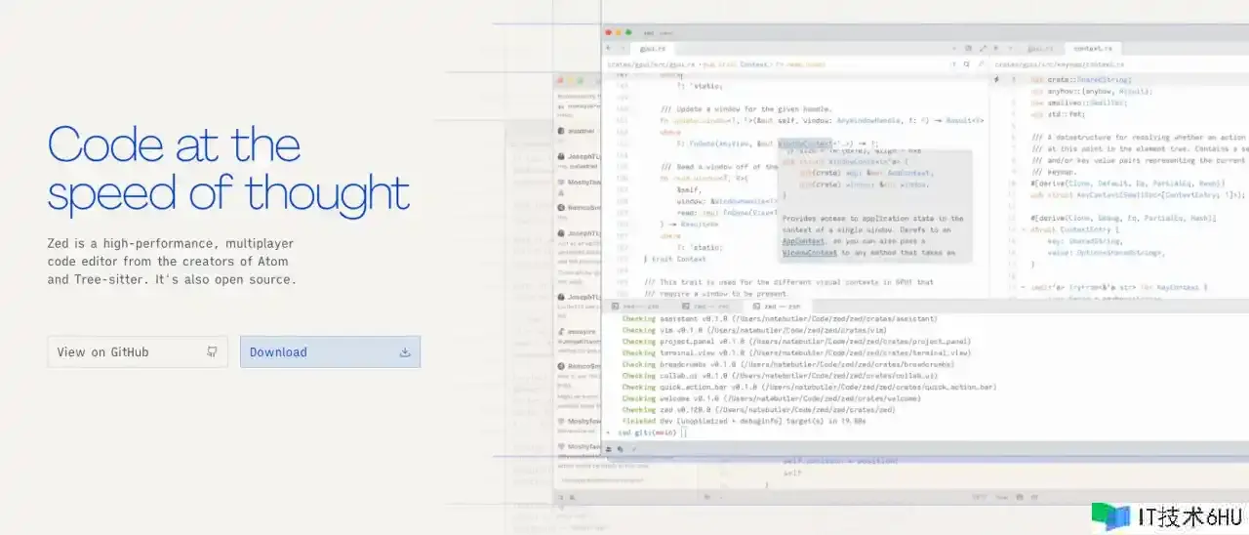The image size is (1249, 535).
Task: Collapse the struct ContextEntry fold arrow
Action: click(1022, 230)
